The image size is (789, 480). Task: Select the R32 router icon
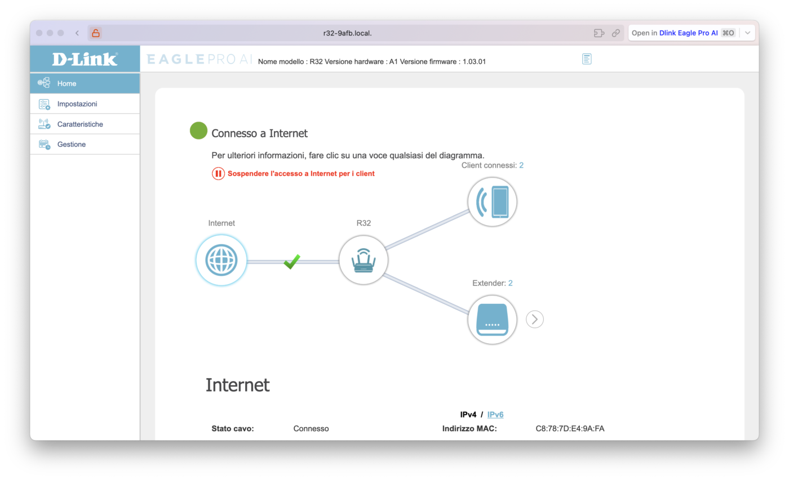pyautogui.click(x=364, y=261)
